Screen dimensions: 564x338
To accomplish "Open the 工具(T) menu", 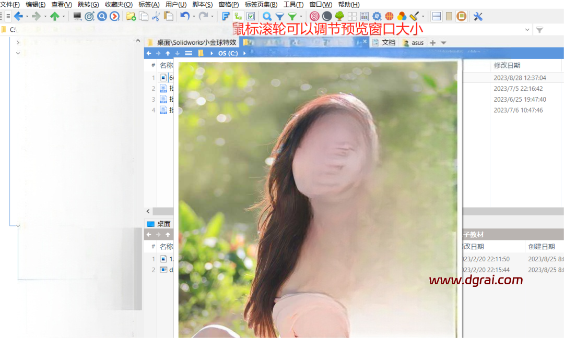I will click(293, 4).
